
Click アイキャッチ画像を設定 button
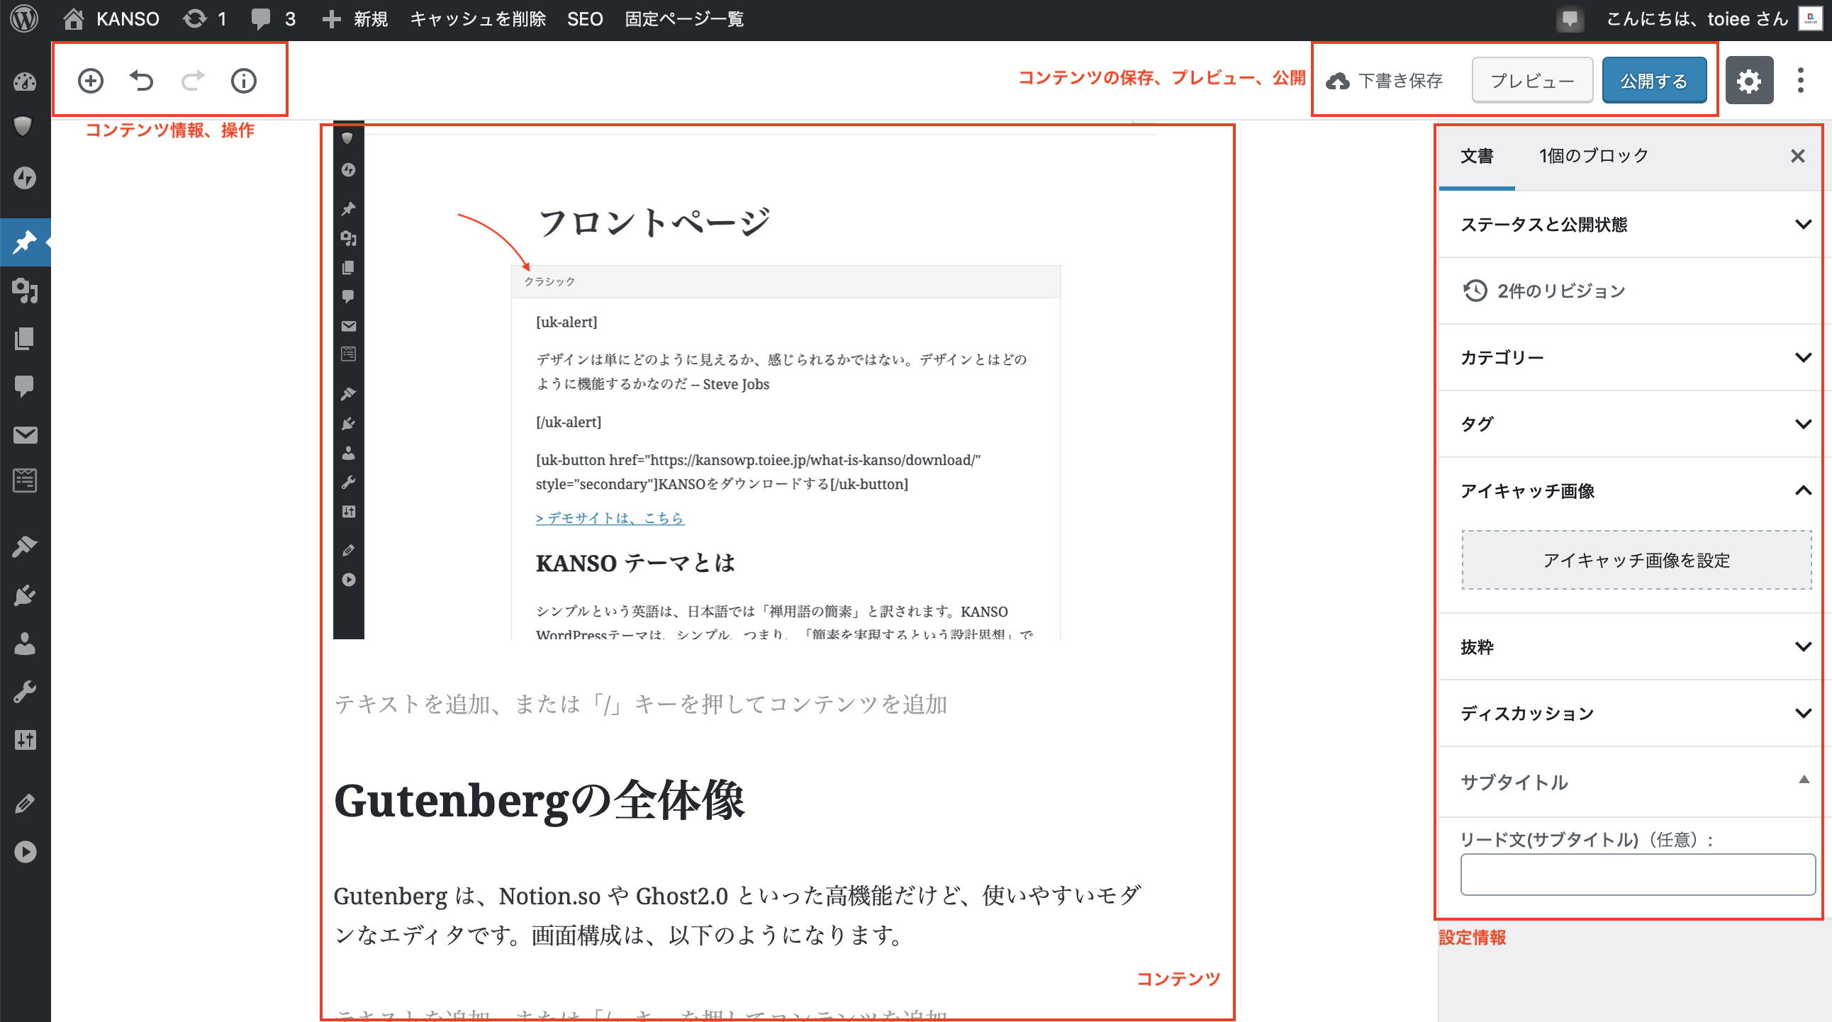(1636, 560)
